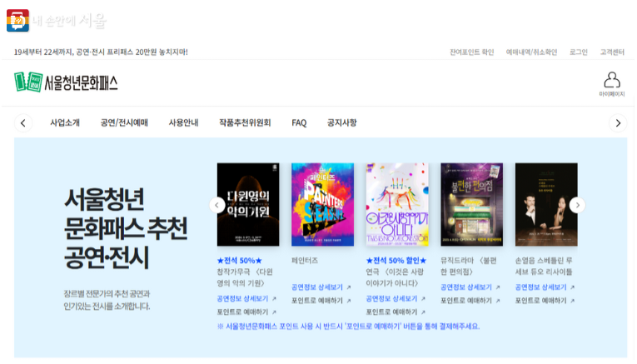Open 공연정보 상세보기 for 다윈영의 악의 기원
The width and height of the screenshot is (637, 364).
tap(246, 298)
